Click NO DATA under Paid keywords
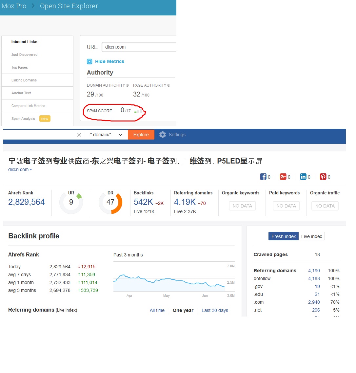Screen dimensions: 356x373 click(286, 206)
